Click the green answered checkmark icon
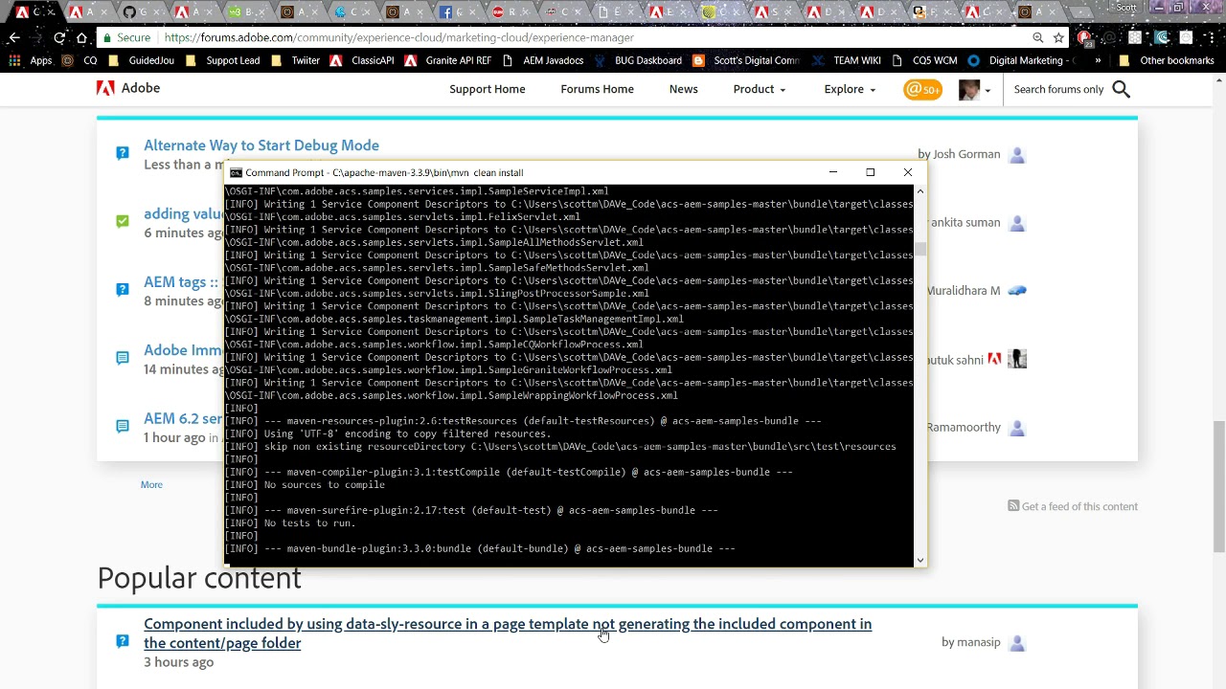 (x=123, y=221)
